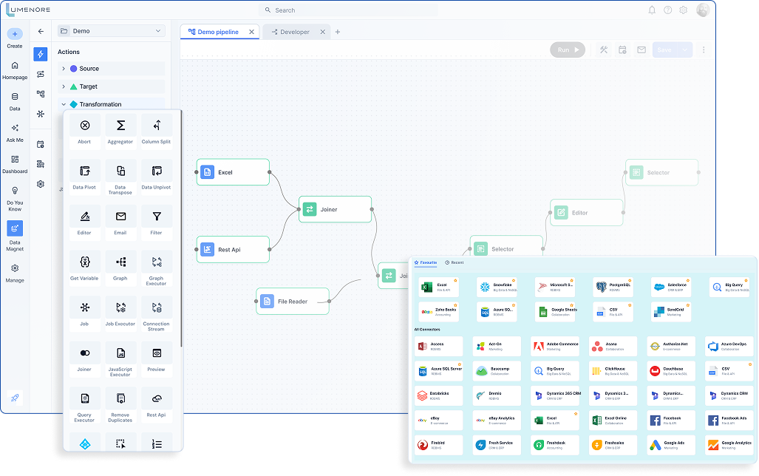759x476 pixels.
Task: Select the Data Pivot transformation
Action: (85, 171)
